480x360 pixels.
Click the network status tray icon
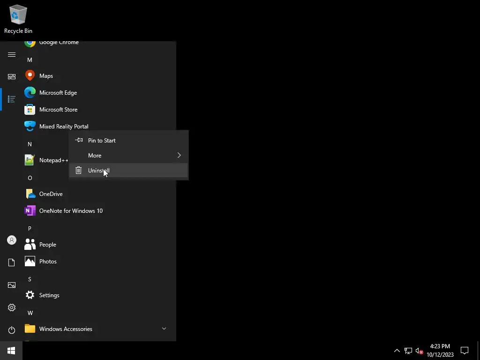408,351
